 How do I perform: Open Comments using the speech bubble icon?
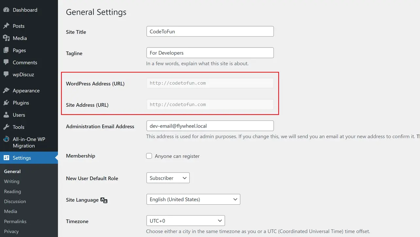tap(7, 62)
